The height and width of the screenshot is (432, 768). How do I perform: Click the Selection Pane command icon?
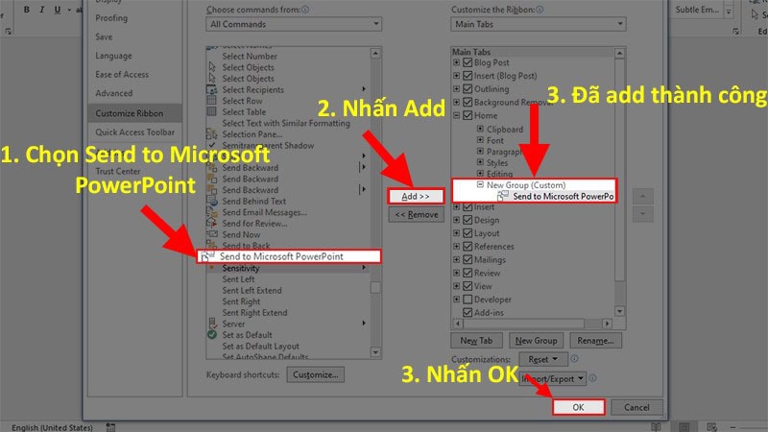pos(211,133)
